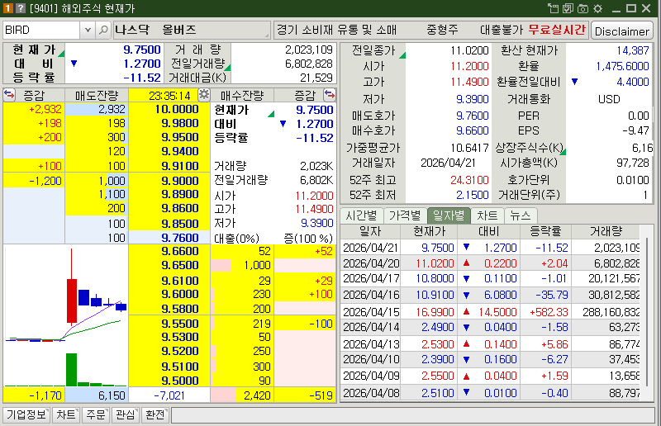Click the 관심 button
The width and height of the screenshot is (661, 426).
(x=126, y=414)
